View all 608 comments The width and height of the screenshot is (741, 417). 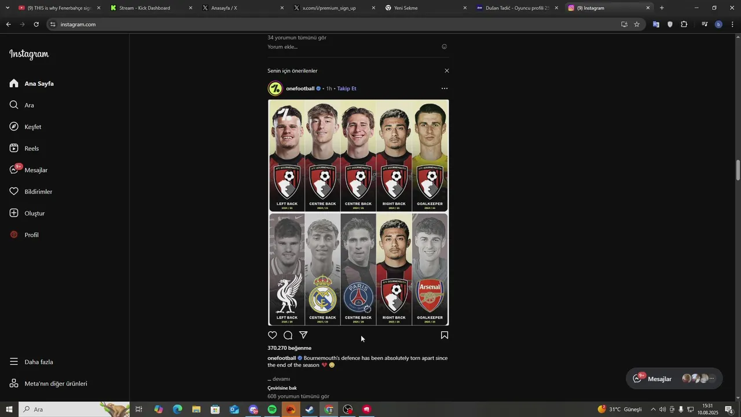pos(298,397)
